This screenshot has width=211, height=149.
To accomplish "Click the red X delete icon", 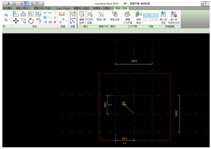I will [x=55, y=22].
